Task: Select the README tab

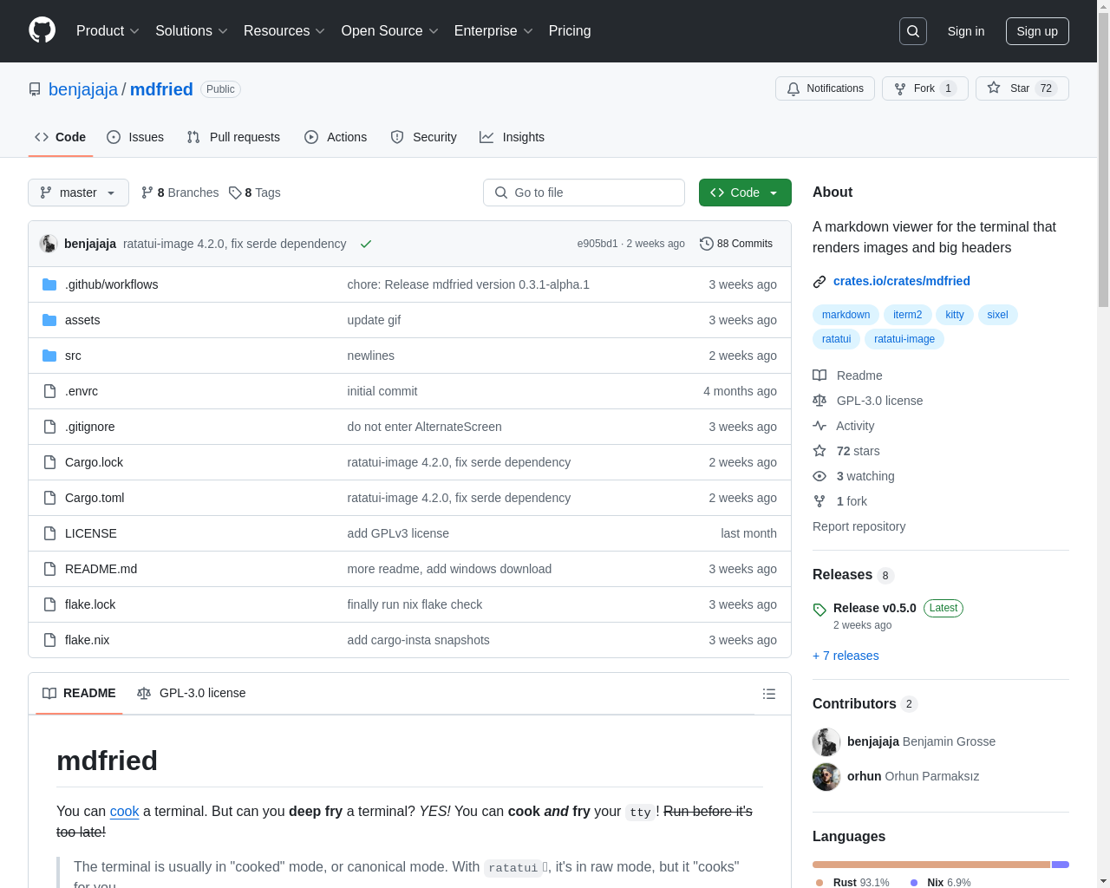Action: coord(79,693)
